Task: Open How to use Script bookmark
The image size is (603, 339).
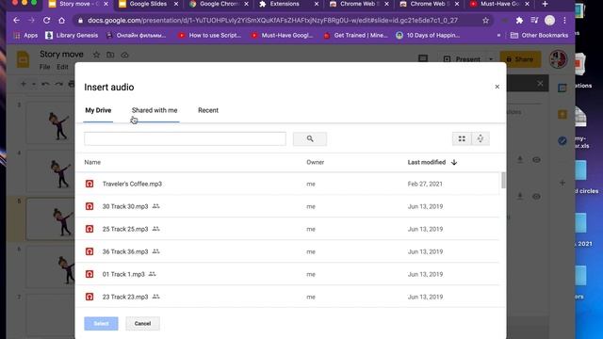Action: (209, 36)
